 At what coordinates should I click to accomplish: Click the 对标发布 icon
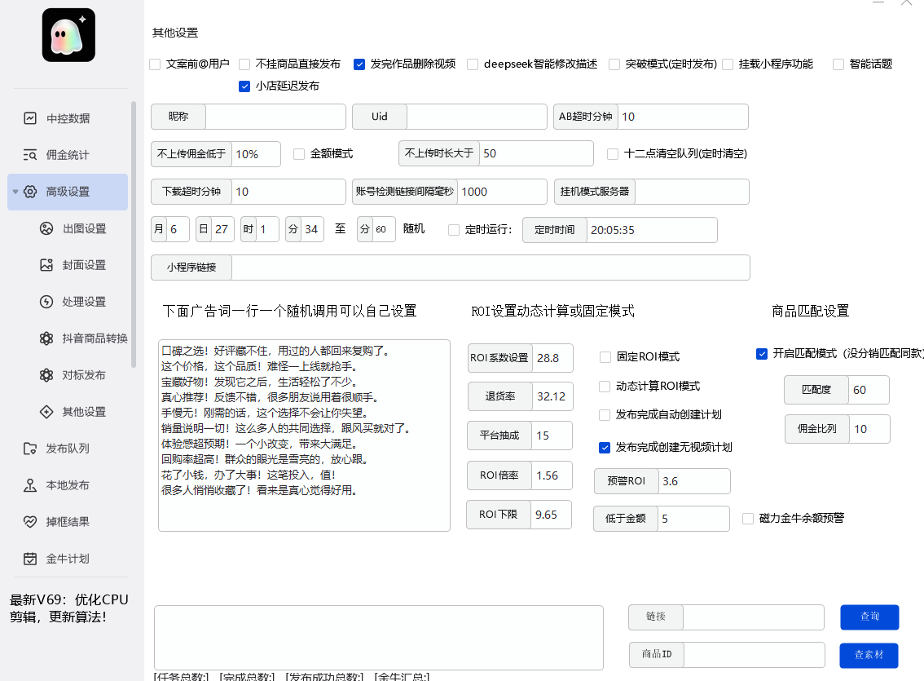[46, 375]
